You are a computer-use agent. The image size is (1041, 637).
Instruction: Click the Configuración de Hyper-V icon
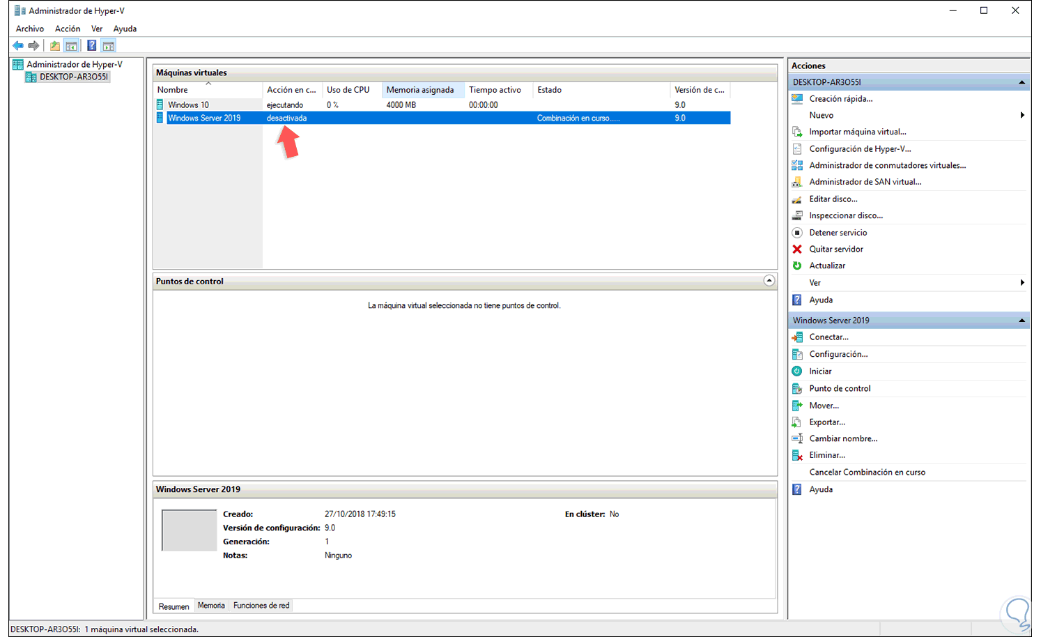(797, 148)
